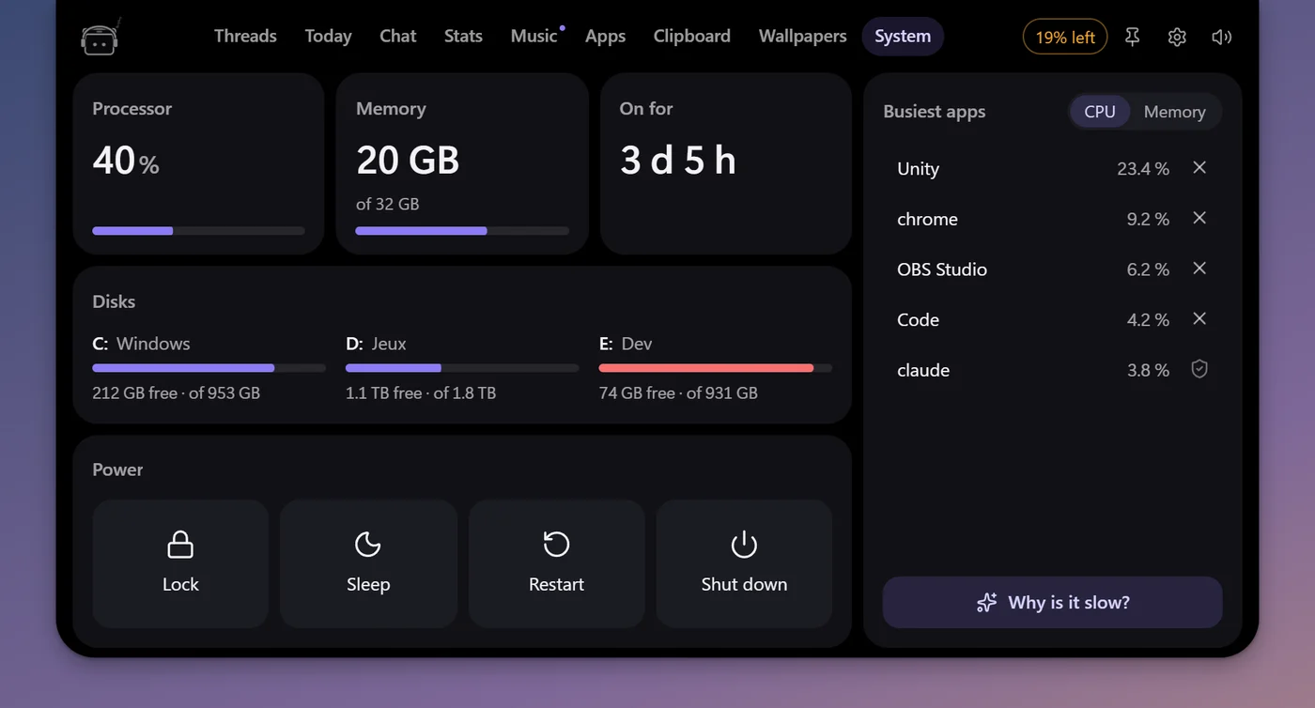Viewport: 1315px width, 708px height.
Task: Click the circular arrow Restart icon
Action: (556, 545)
